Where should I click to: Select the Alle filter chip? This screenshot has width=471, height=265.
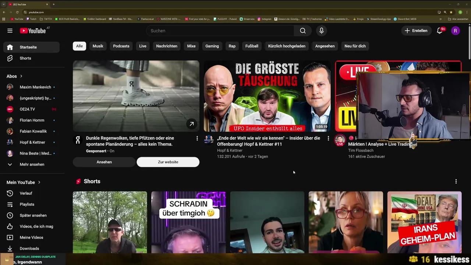(79, 46)
